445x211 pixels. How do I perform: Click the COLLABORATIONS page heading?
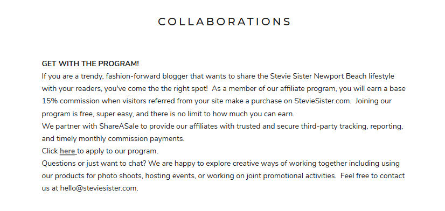[x=224, y=22]
